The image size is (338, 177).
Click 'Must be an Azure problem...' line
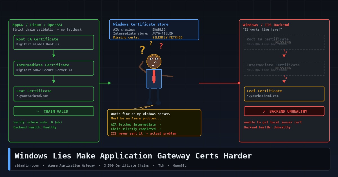pyautogui.click(x=136, y=118)
